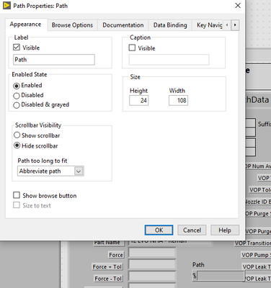This screenshot has width=271, height=288.
Task: Click the Force + Tol label
Action: (107, 266)
